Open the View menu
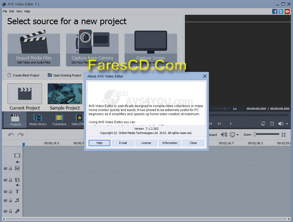 pyautogui.click(x=19, y=11)
